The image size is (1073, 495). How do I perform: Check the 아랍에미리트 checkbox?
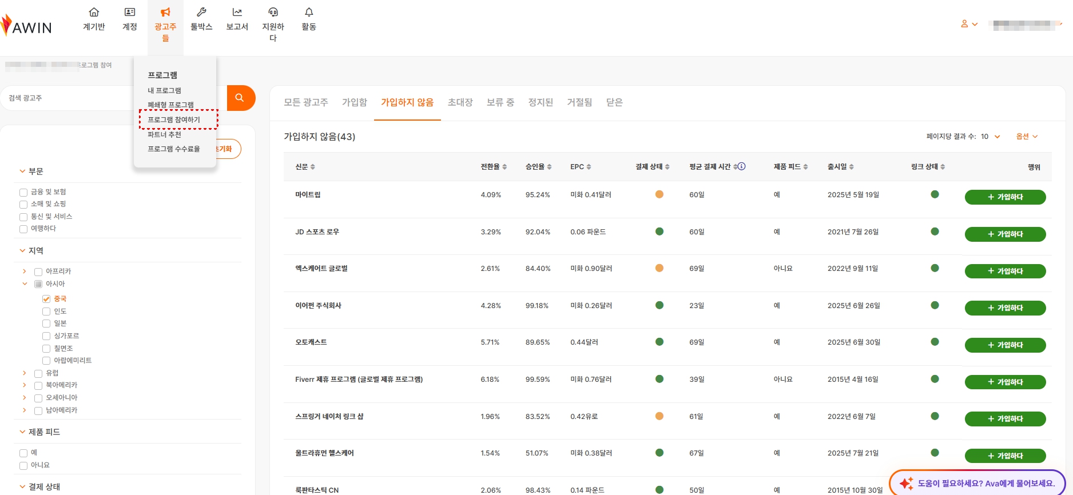46,361
